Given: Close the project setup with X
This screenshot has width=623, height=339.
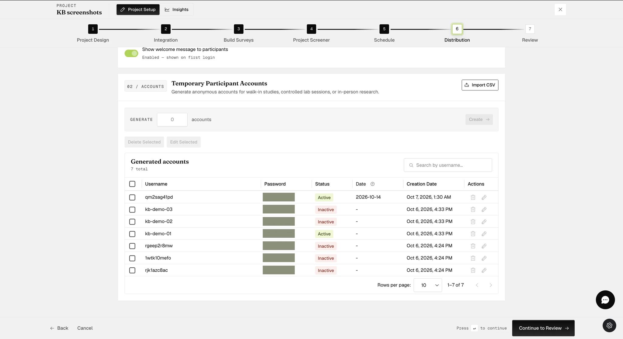Looking at the screenshot, I should click(560, 9).
